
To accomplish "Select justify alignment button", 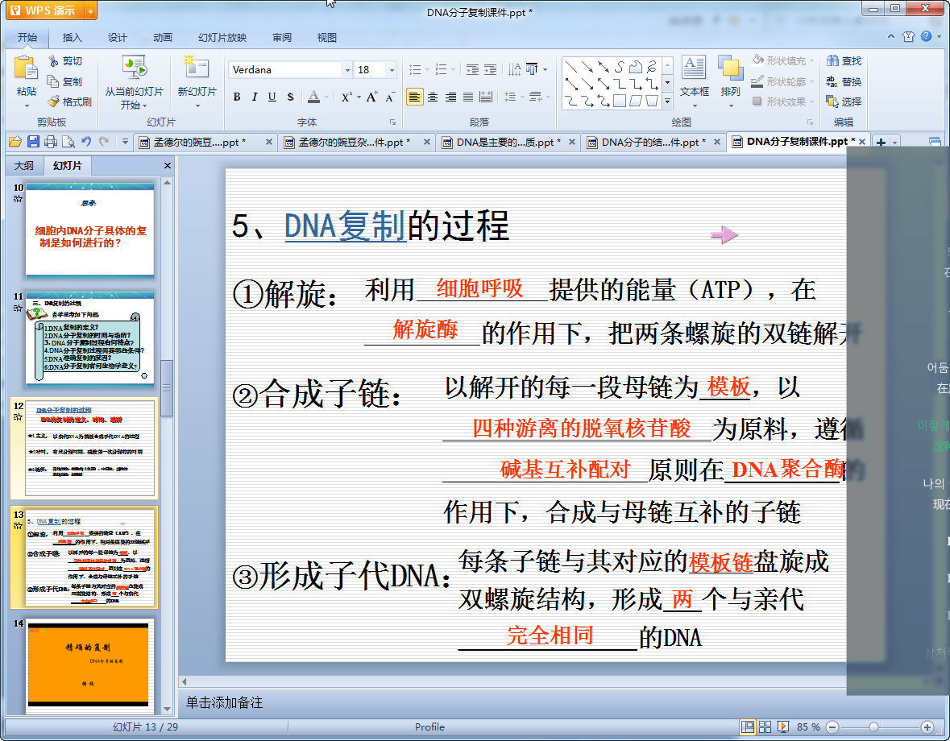I will click(x=468, y=97).
